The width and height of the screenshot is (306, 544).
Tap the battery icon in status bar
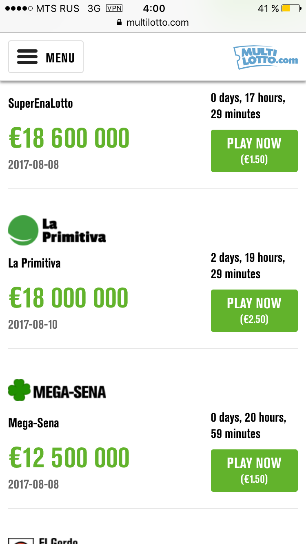(x=291, y=9)
